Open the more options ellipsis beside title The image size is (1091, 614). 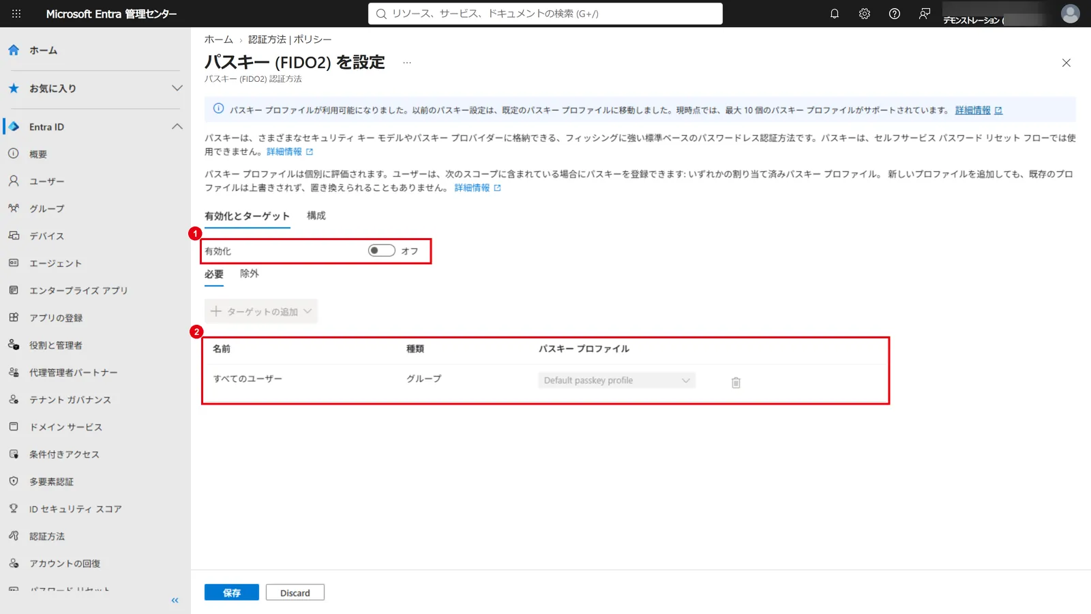407,63
